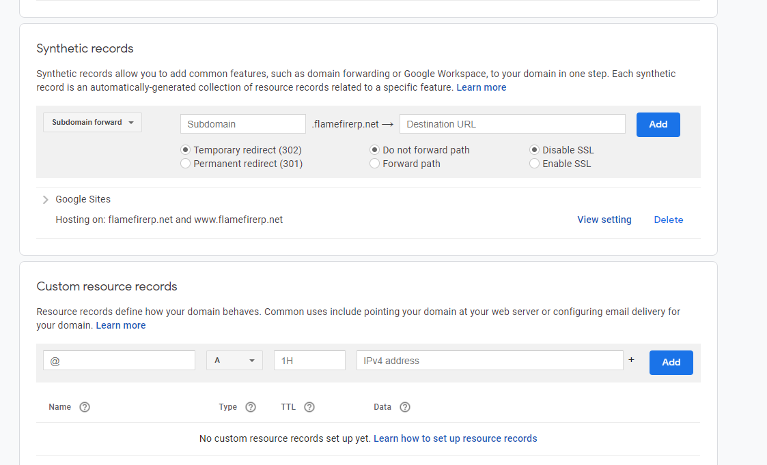Select Permanent redirect (301) option
The width and height of the screenshot is (767, 465).
click(186, 164)
